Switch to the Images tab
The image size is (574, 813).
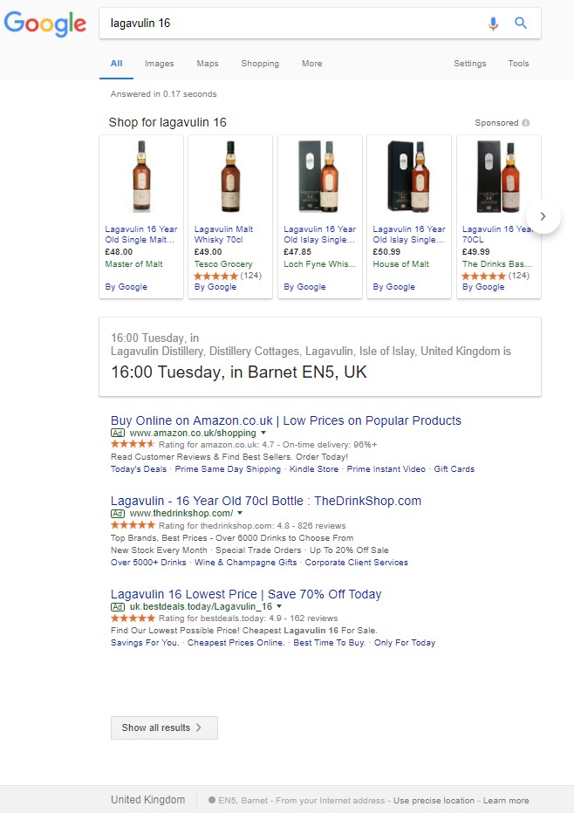(x=159, y=64)
